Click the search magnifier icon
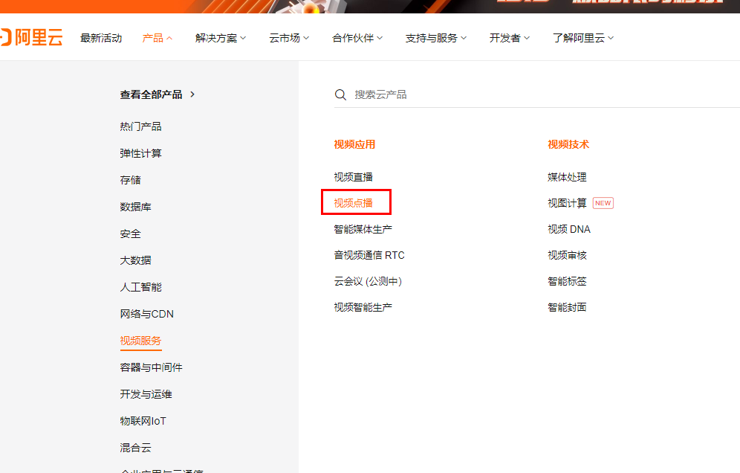 click(340, 94)
